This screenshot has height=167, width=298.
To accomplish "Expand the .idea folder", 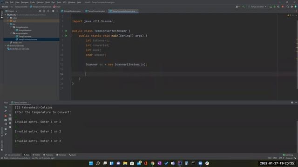I will click(x=8, y=18).
